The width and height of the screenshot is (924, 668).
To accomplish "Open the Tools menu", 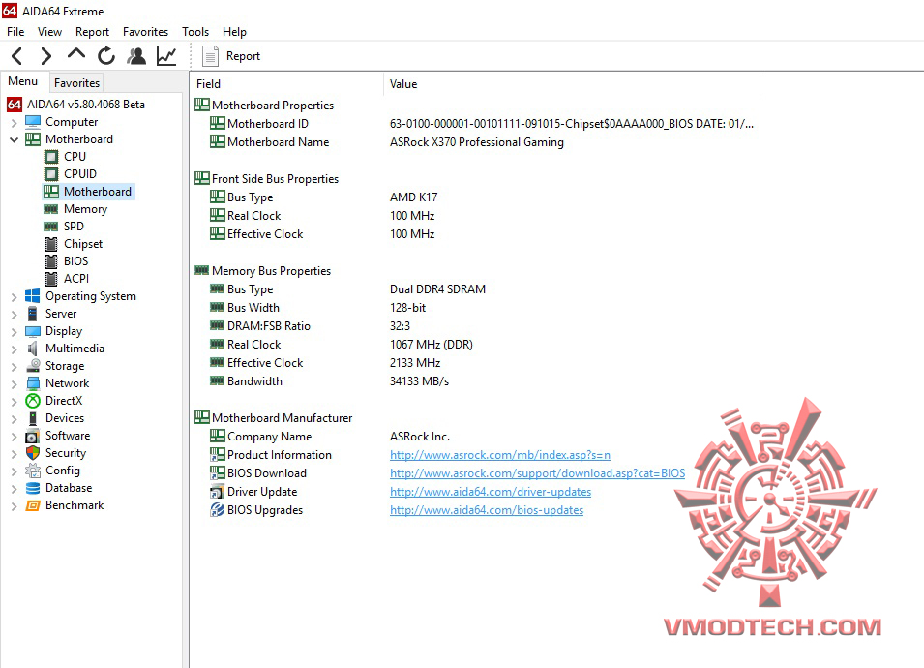I will (195, 32).
